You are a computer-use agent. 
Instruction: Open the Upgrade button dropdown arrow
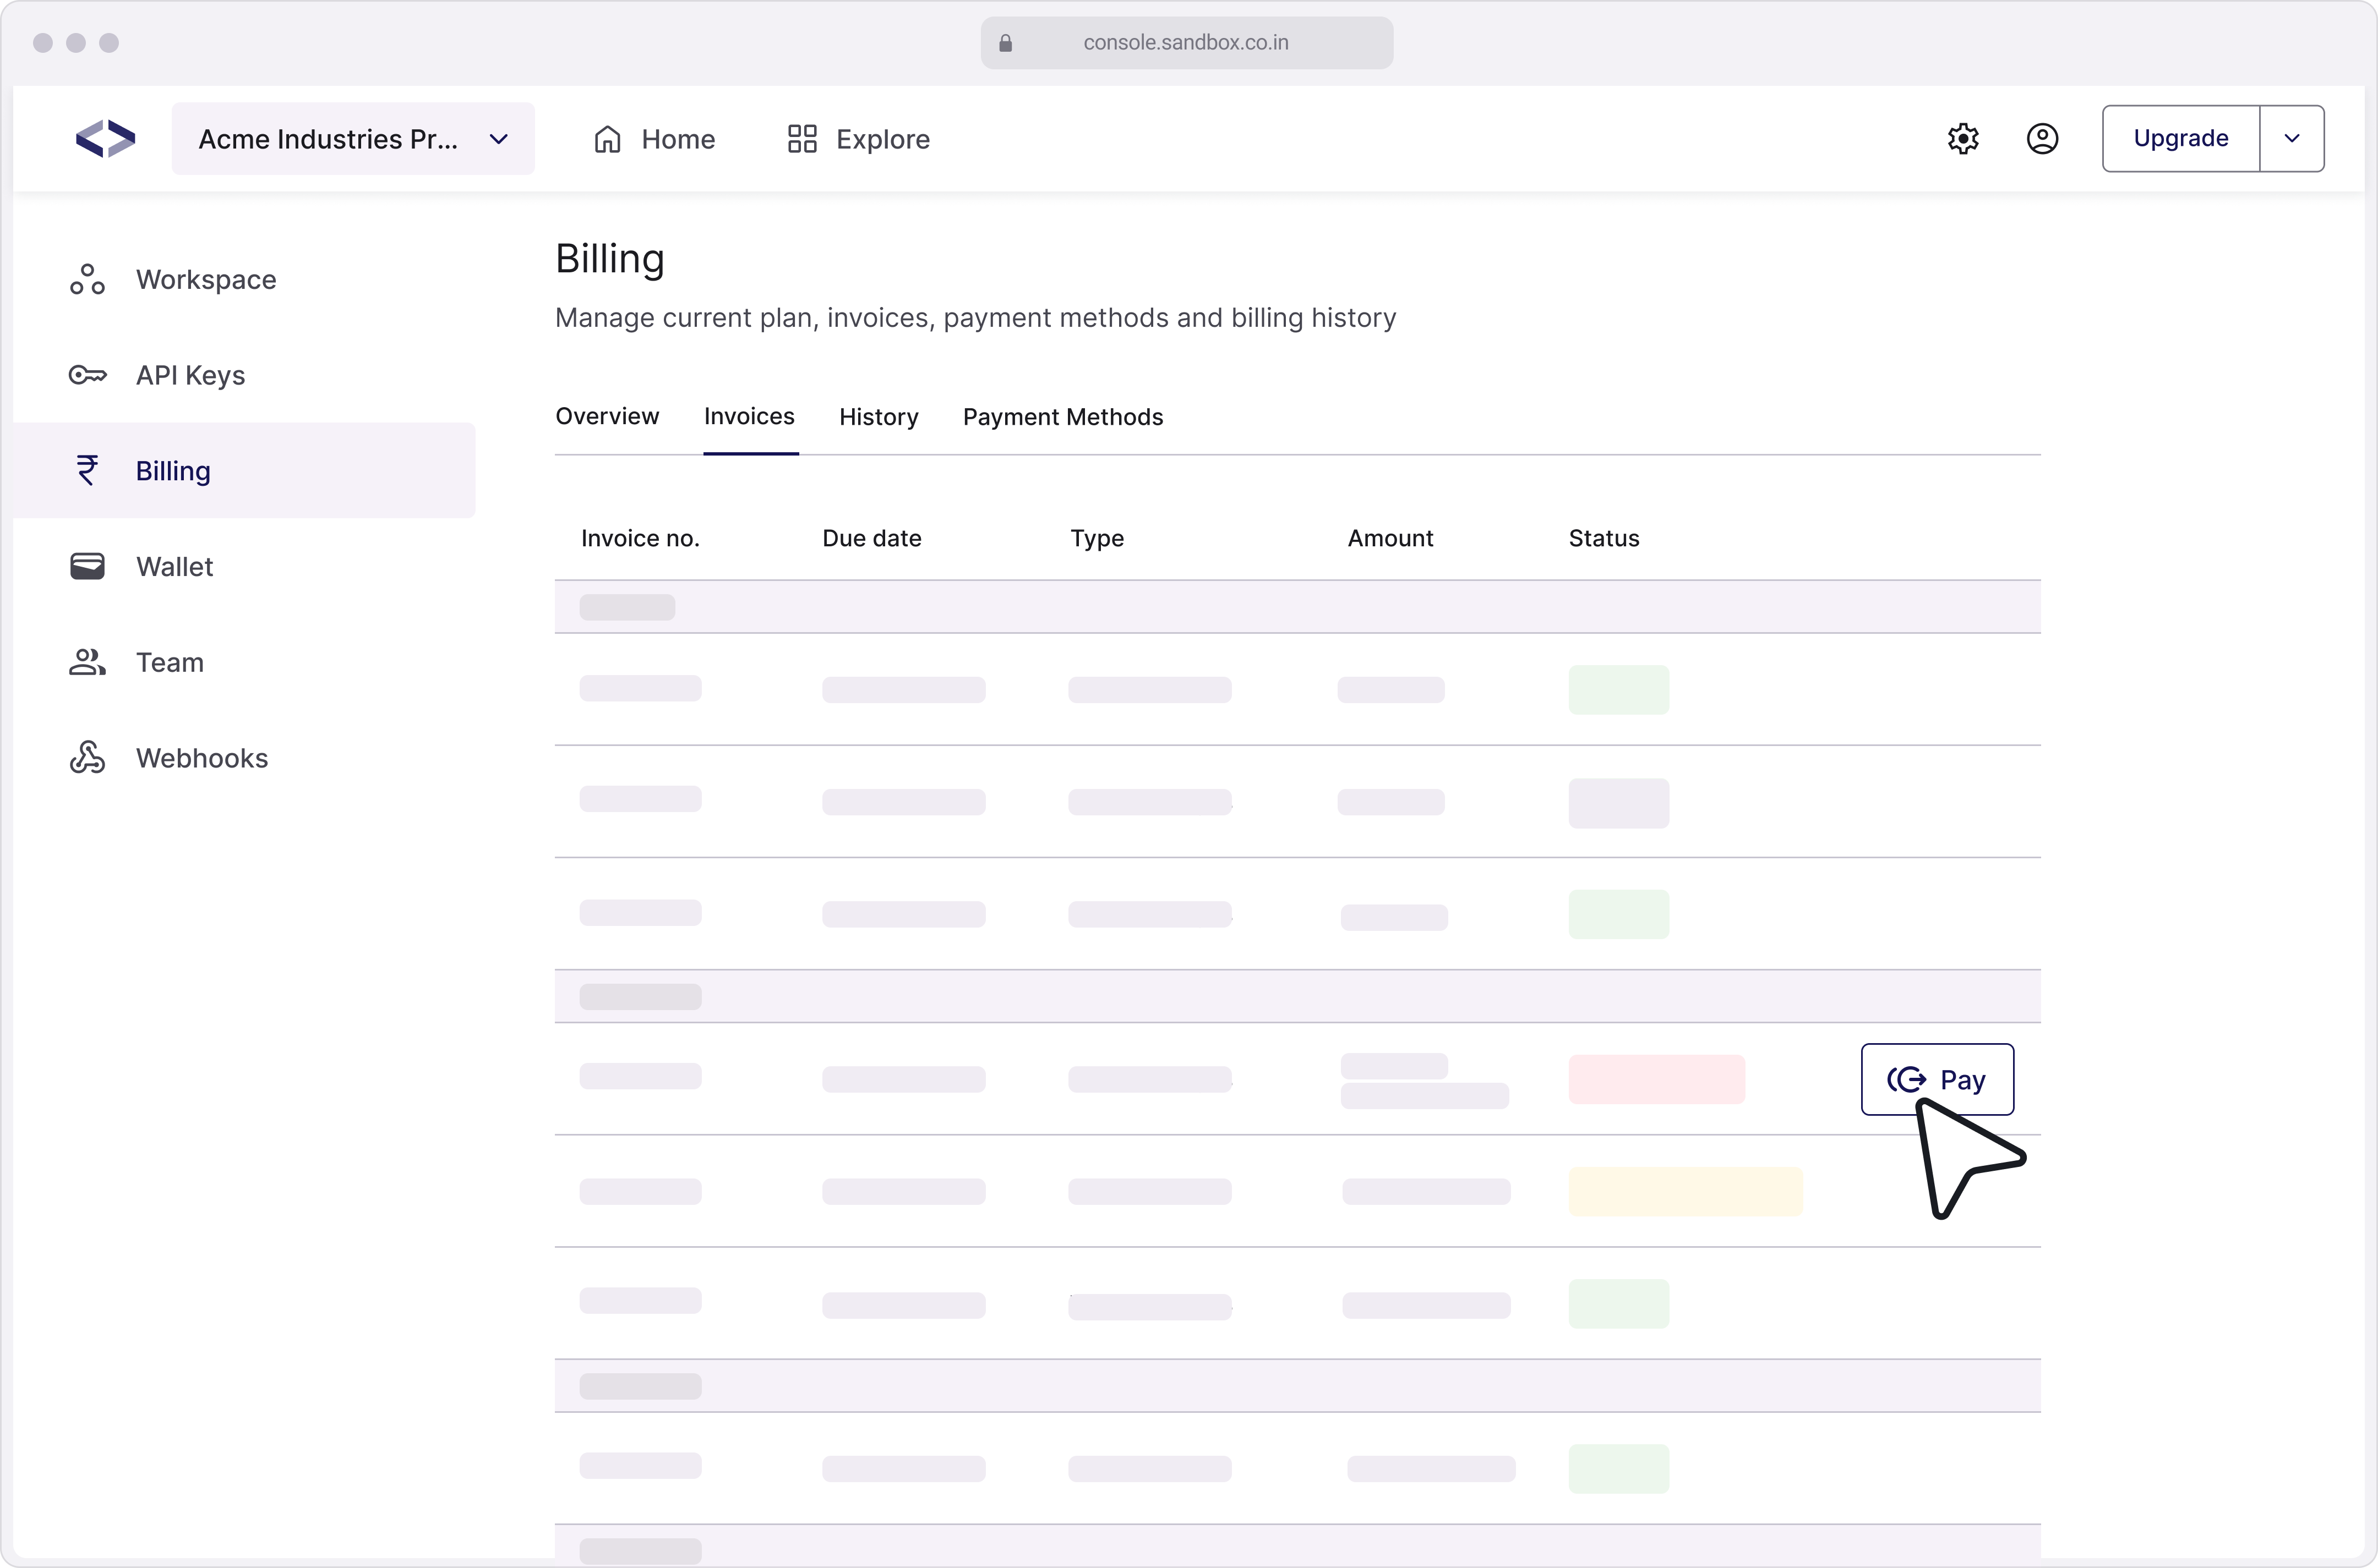(x=2291, y=139)
